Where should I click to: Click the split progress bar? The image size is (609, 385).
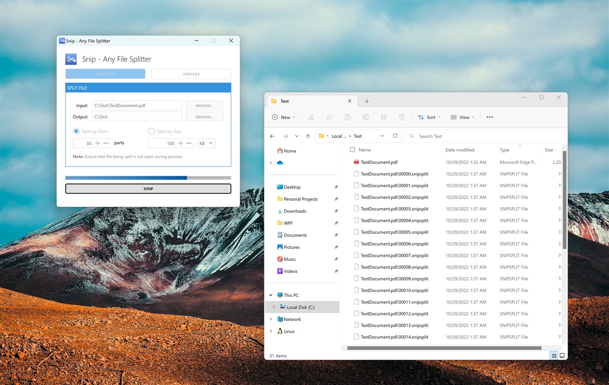148,178
